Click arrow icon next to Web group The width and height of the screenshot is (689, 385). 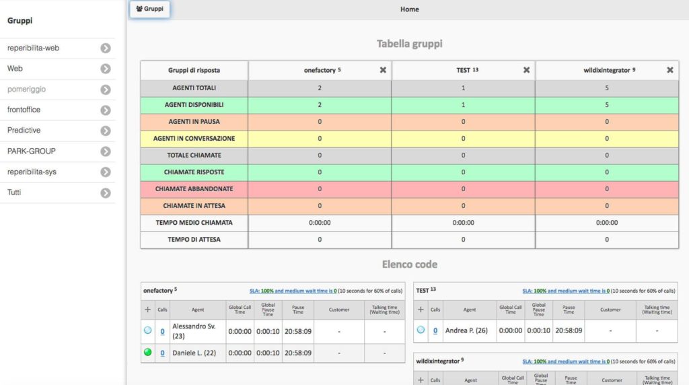coord(106,69)
